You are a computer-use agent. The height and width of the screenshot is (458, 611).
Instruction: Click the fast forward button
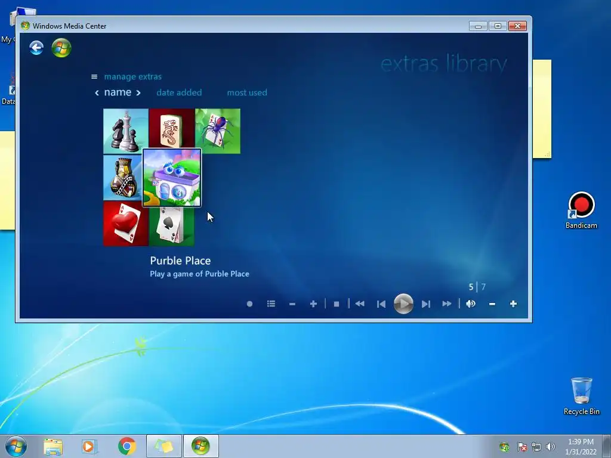coord(447,304)
